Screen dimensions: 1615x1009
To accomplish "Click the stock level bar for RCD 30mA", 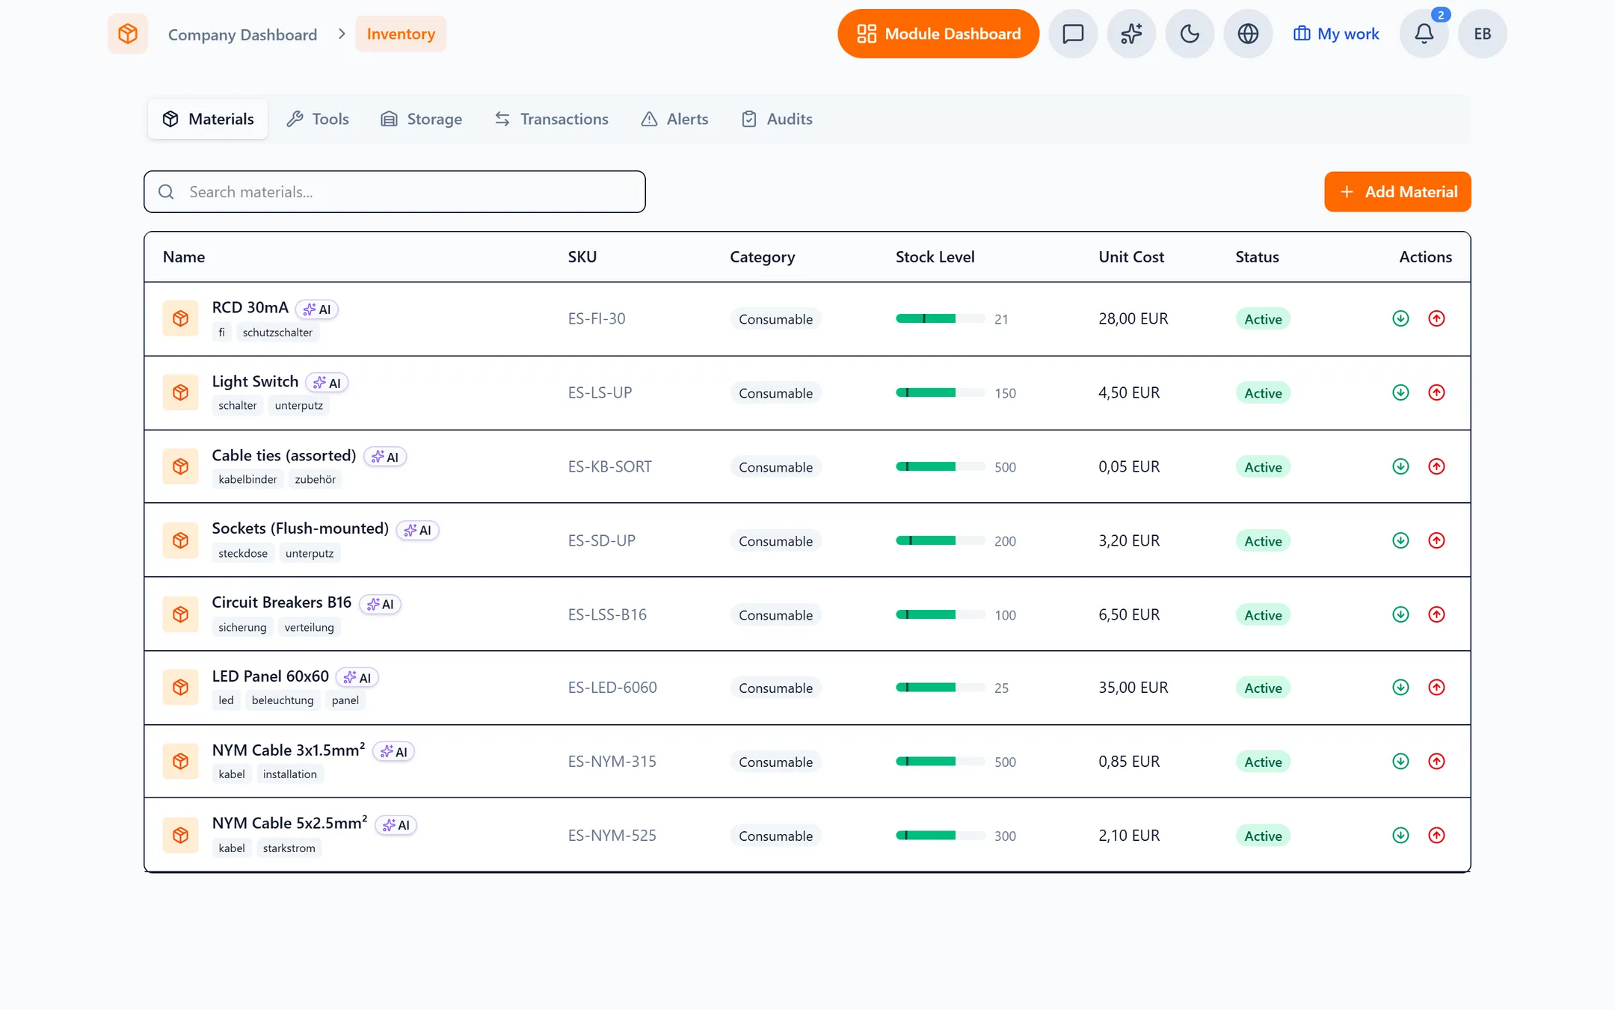I will click(940, 318).
